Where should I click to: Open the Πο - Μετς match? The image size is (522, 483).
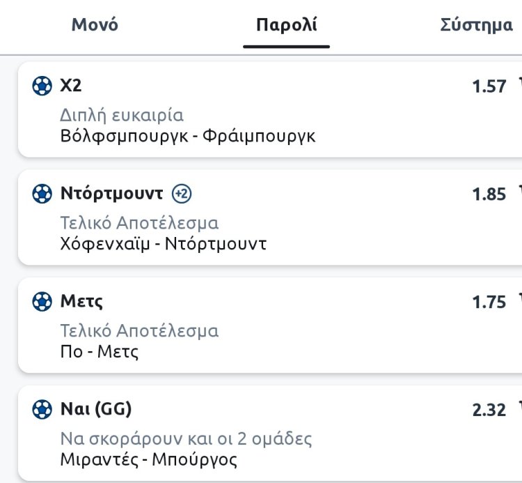click(100, 351)
